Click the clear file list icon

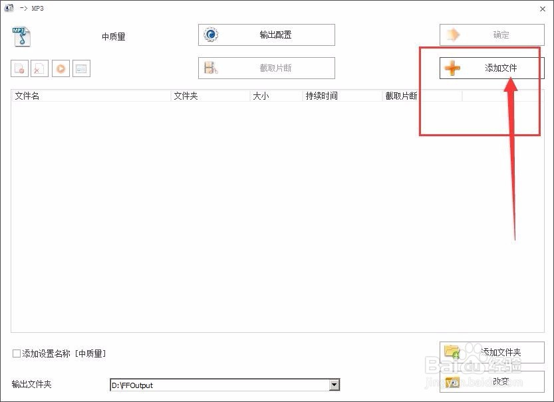coord(40,68)
